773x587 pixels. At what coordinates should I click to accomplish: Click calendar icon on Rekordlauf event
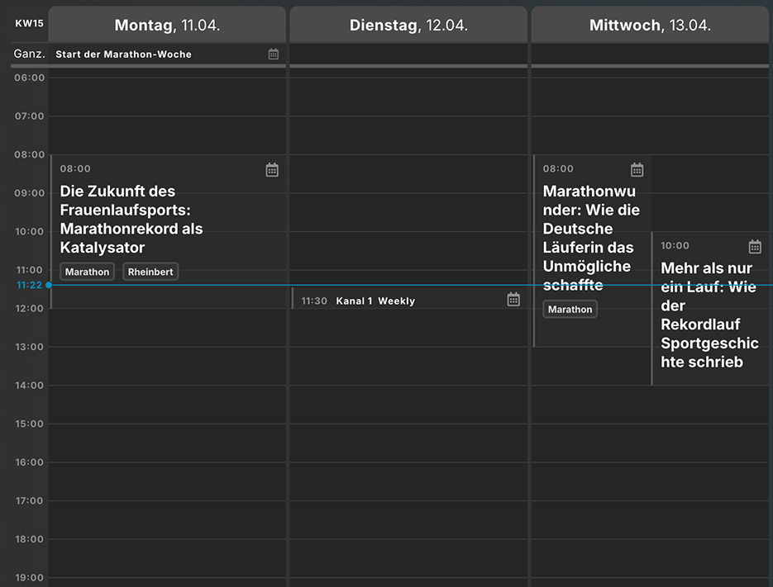pyautogui.click(x=755, y=246)
